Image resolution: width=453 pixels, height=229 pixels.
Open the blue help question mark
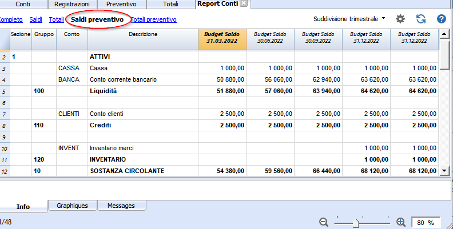click(x=441, y=19)
